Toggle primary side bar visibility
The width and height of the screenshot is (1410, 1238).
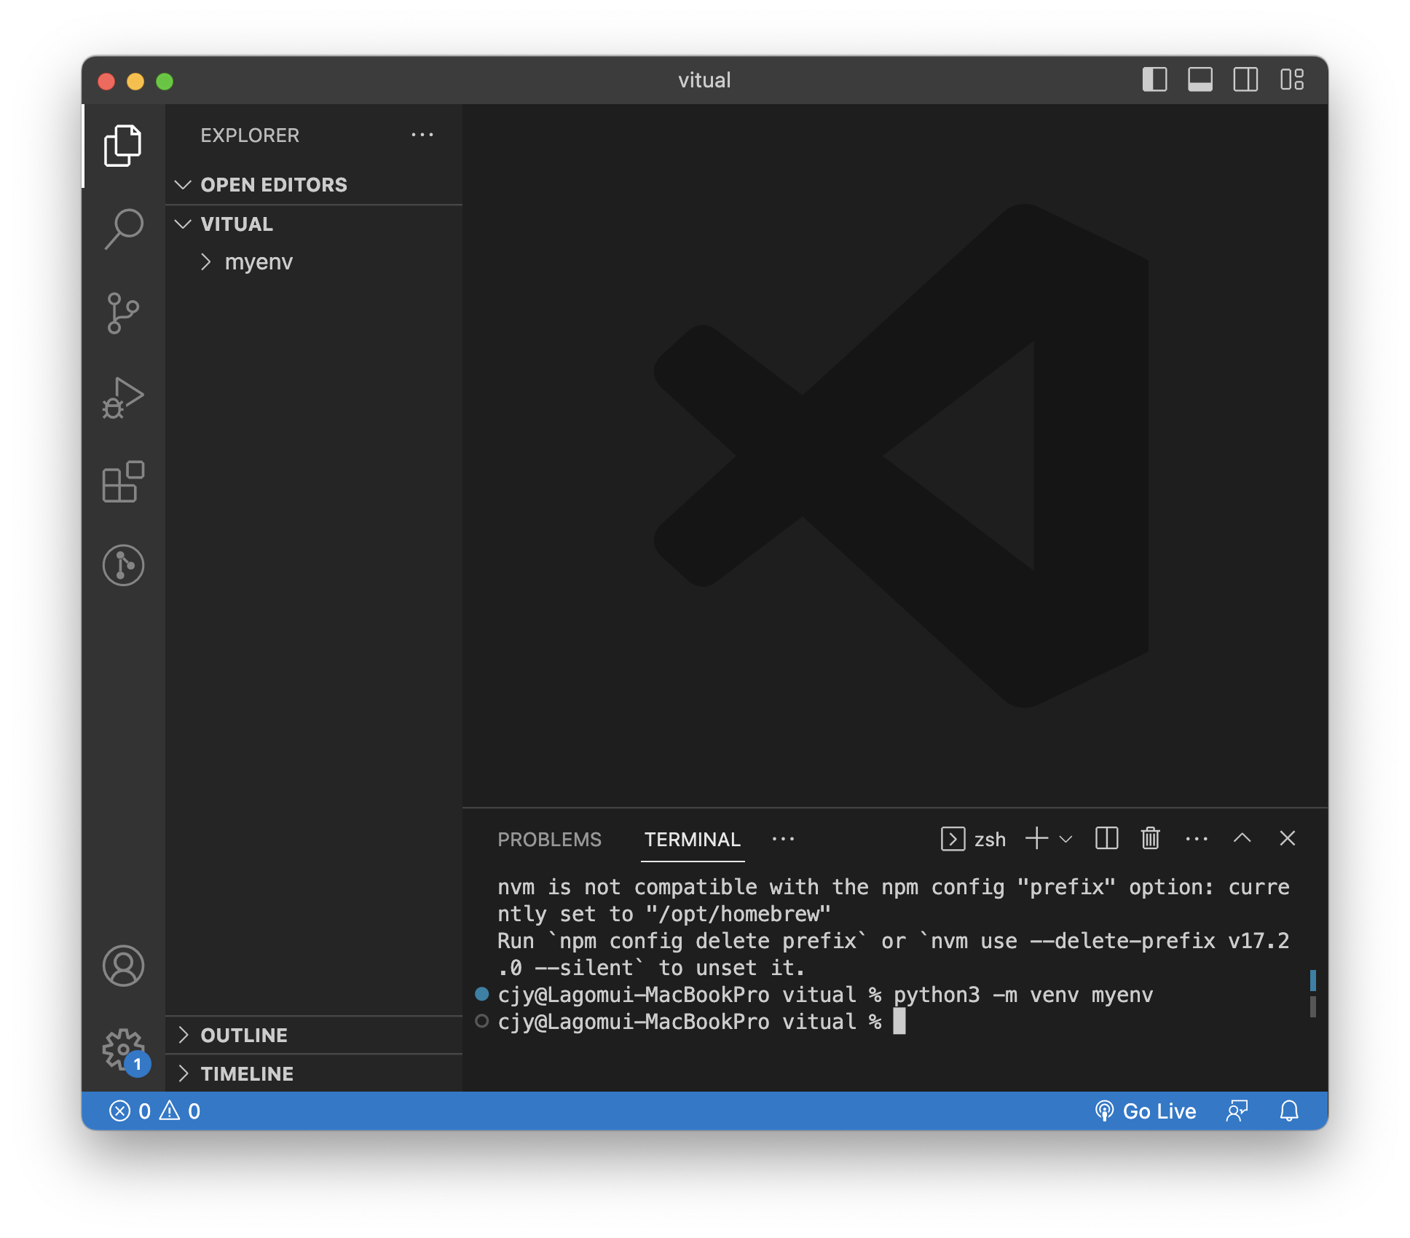pyautogui.click(x=1154, y=79)
